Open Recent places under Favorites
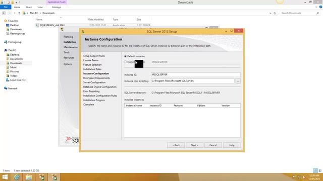The image size is (323, 181). coord(17,34)
